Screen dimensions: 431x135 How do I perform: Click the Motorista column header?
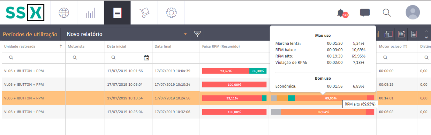pyautogui.click(x=76, y=46)
